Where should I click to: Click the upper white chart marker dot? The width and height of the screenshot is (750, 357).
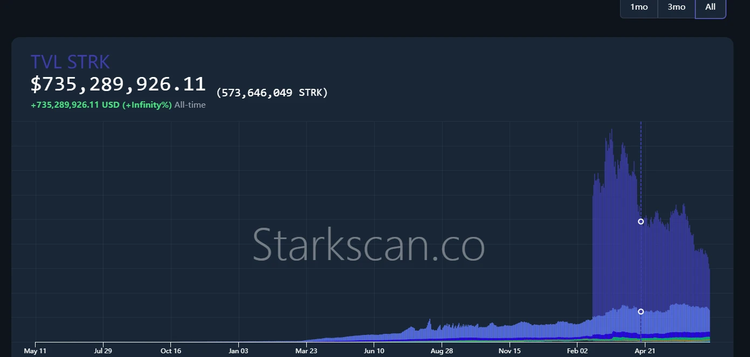[x=641, y=221]
